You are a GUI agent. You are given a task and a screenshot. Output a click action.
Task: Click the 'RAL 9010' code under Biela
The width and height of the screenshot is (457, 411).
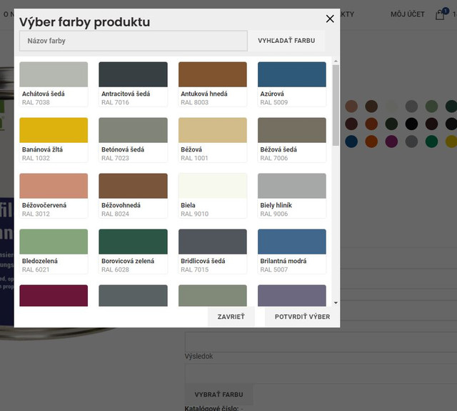(x=195, y=214)
